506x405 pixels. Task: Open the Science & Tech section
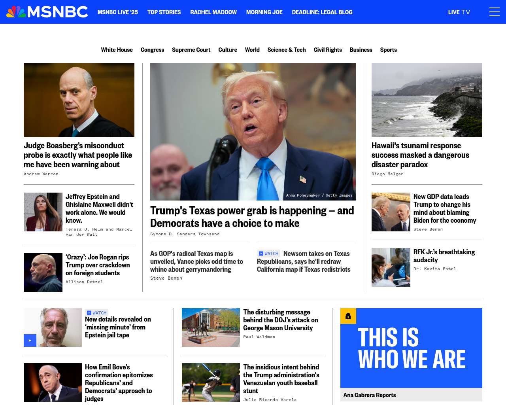coord(287,50)
